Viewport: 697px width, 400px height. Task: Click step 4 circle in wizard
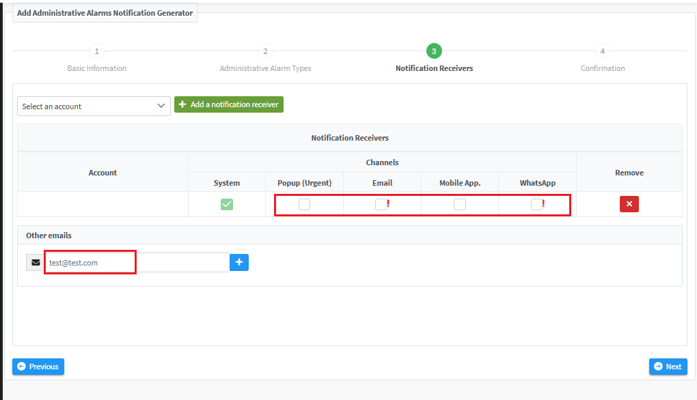click(x=602, y=51)
